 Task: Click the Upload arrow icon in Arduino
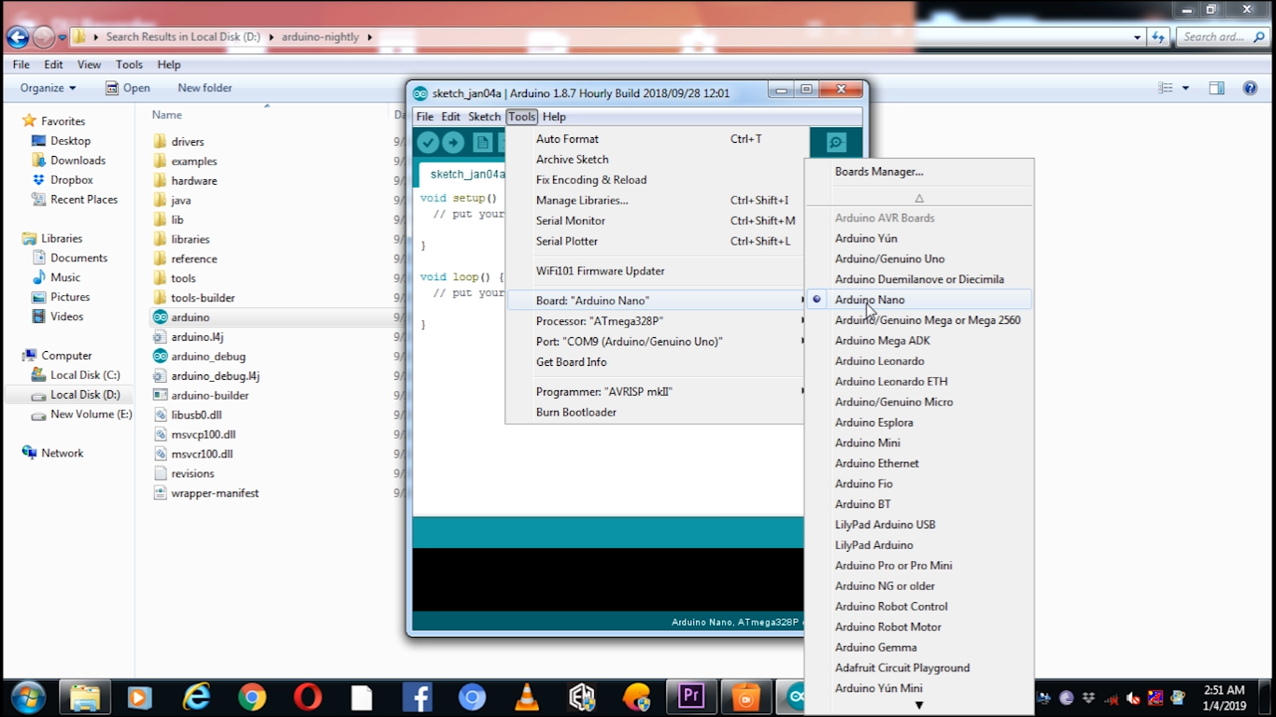453,143
